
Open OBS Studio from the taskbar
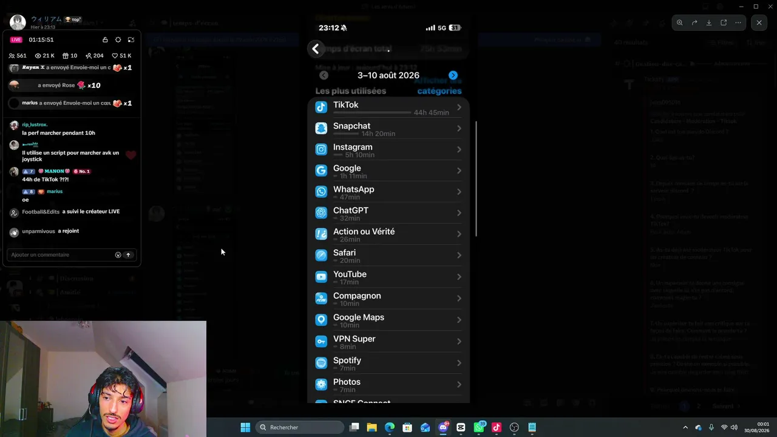[x=514, y=427]
